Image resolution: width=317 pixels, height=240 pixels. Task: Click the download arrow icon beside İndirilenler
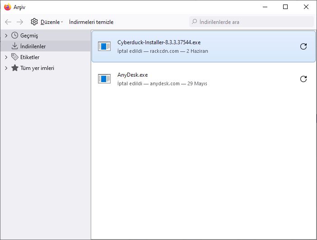pyautogui.click(x=14, y=46)
